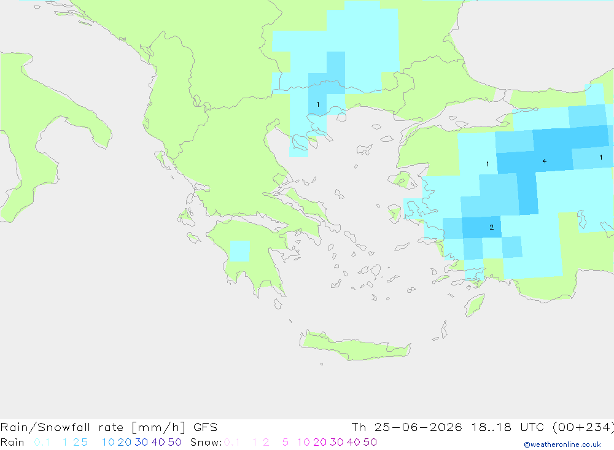Click the 'Rain/Snowfall rate [mm/h] GFS' title
Viewport: 614px width, 450px height.
point(109,427)
